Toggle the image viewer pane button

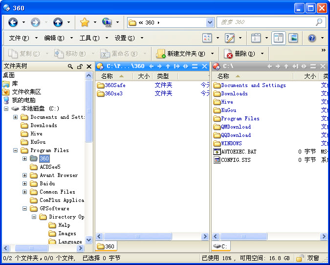click(293, 38)
